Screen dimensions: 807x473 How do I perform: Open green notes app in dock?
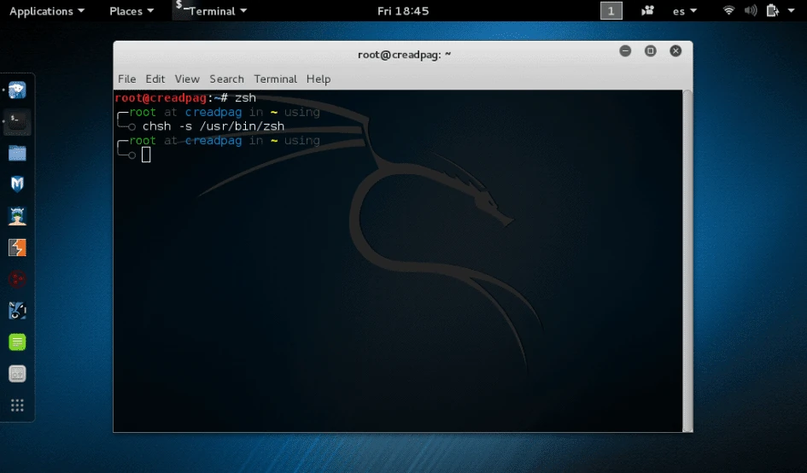[17, 342]
